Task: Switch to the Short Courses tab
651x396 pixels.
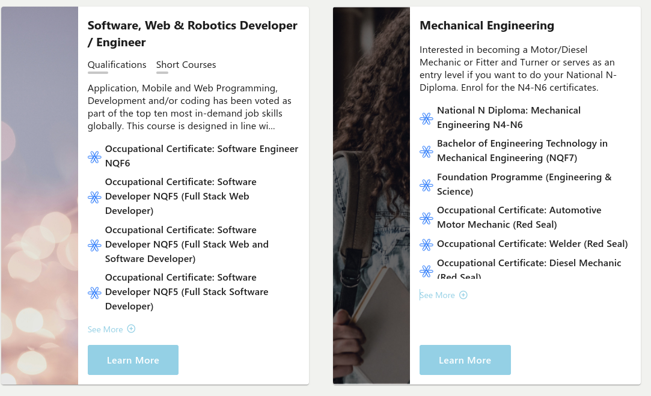Action: tap(186, 65)
